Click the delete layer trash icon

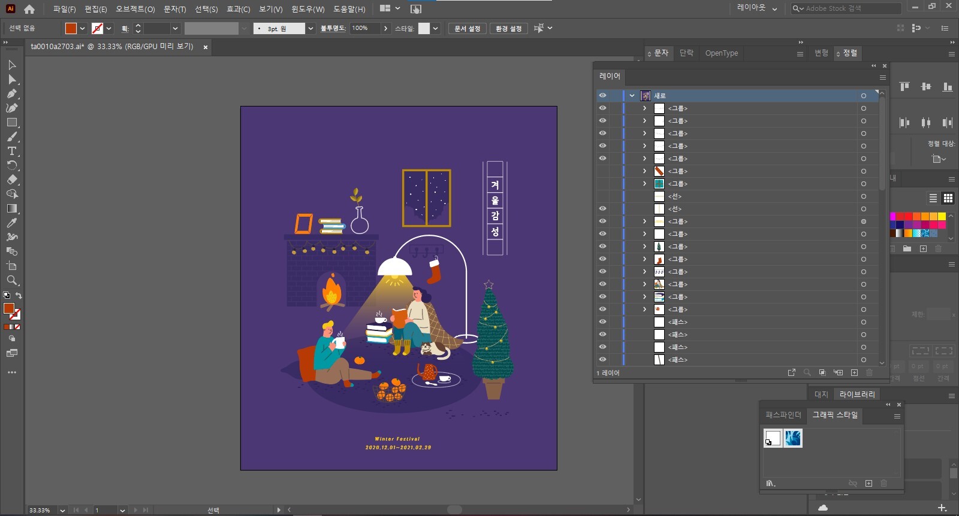[x=869, y=372]
